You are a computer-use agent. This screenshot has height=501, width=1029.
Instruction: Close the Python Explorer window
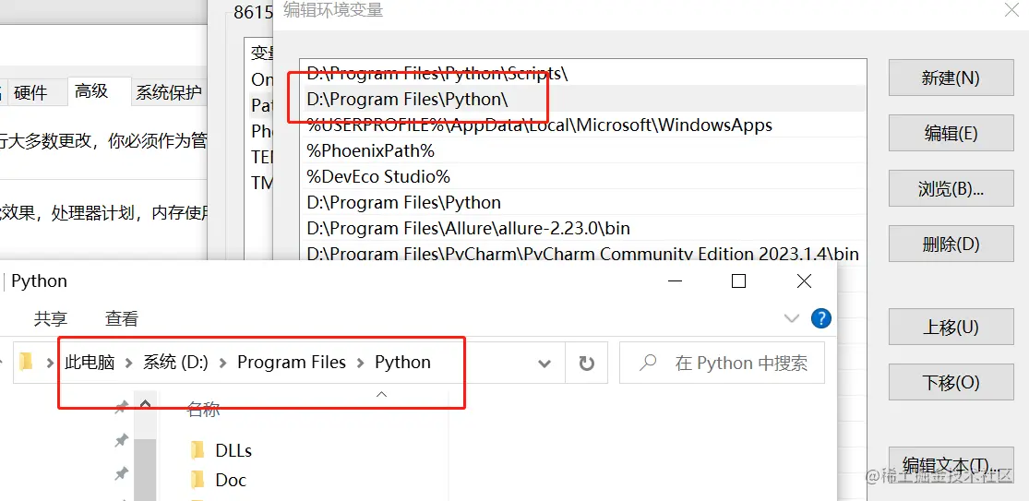pyautogui.click(x=804, y=281)
